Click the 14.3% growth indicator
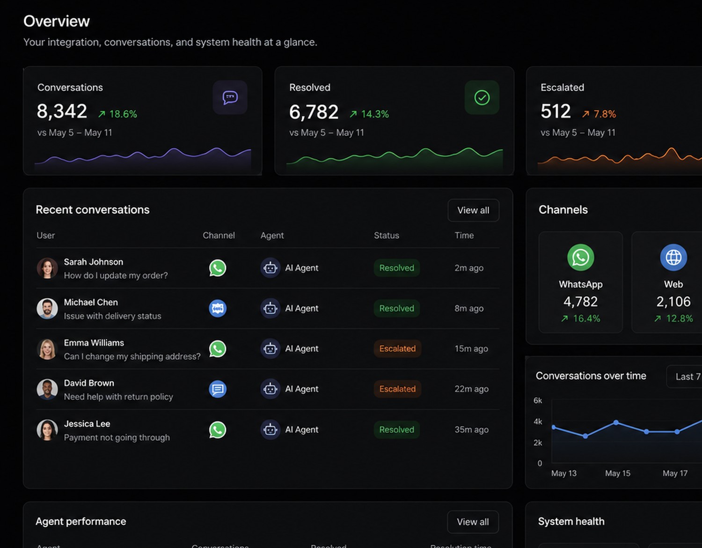Viewport: 702px width, 548px height. [x=369, y=114]
